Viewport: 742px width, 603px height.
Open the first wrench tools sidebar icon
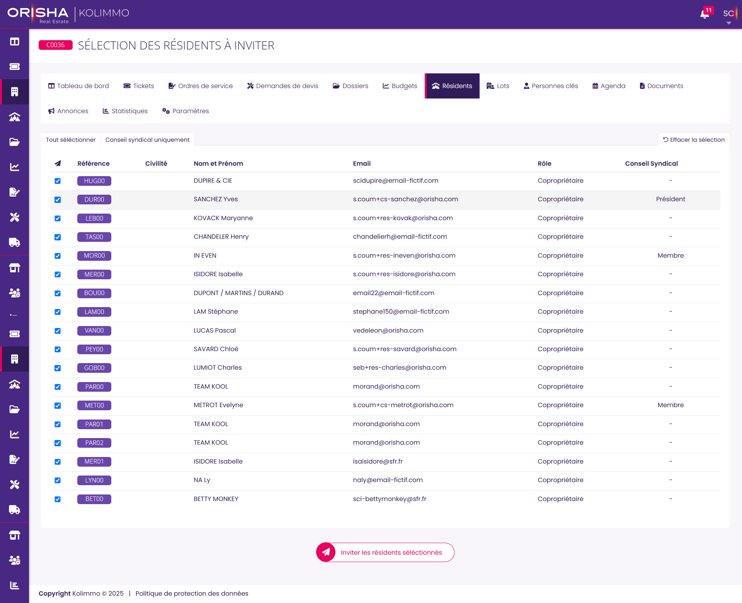point(14,217)
